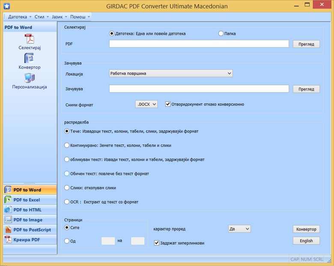Viewport: 334px width, 266px height.
Task: Select the Папка radio option
Action: (221, 33)
